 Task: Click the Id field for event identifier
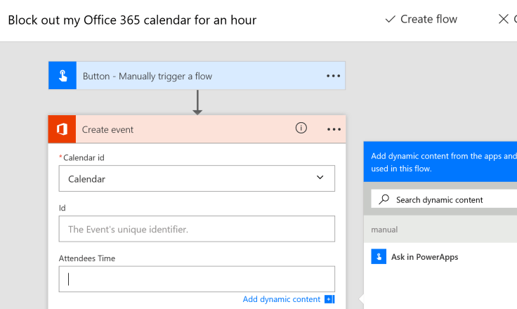click(x=197, y=229)
